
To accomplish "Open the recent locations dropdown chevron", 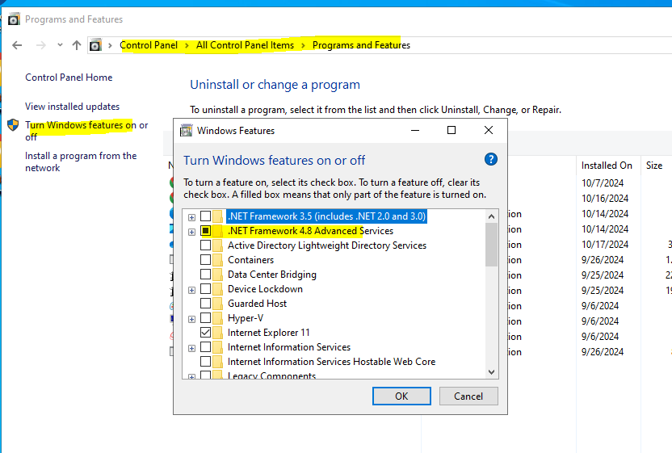I will pyautogui.click(x=60, y=45).
